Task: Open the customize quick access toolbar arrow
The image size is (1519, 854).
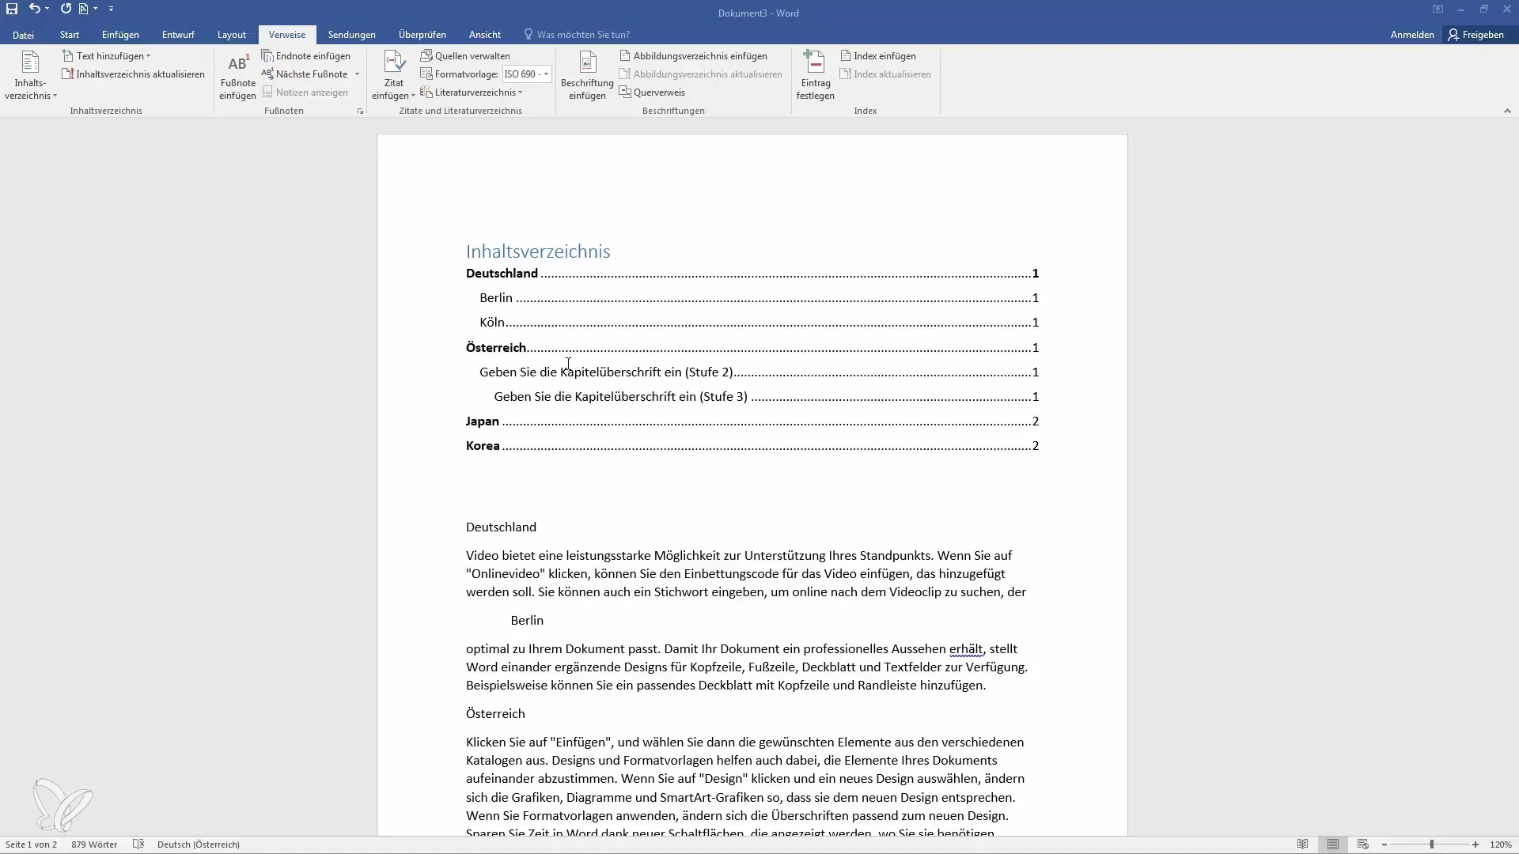Action: click(x=111, y=9)
